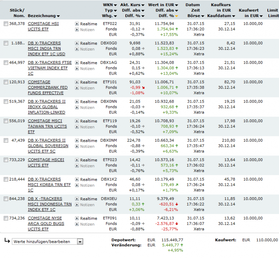Sort by Diff. % orange arrow under Wert
Image resolution: width=279 pixels, height=258 pixels.
pyautogui.click(x=176, y=16)
